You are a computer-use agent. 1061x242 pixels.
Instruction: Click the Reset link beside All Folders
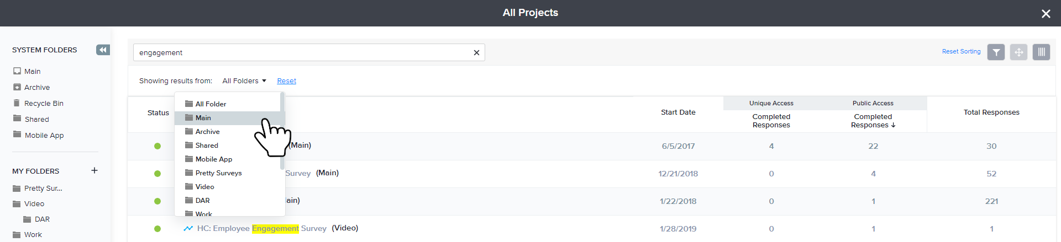pyautogui.click(x=286, y=81)
